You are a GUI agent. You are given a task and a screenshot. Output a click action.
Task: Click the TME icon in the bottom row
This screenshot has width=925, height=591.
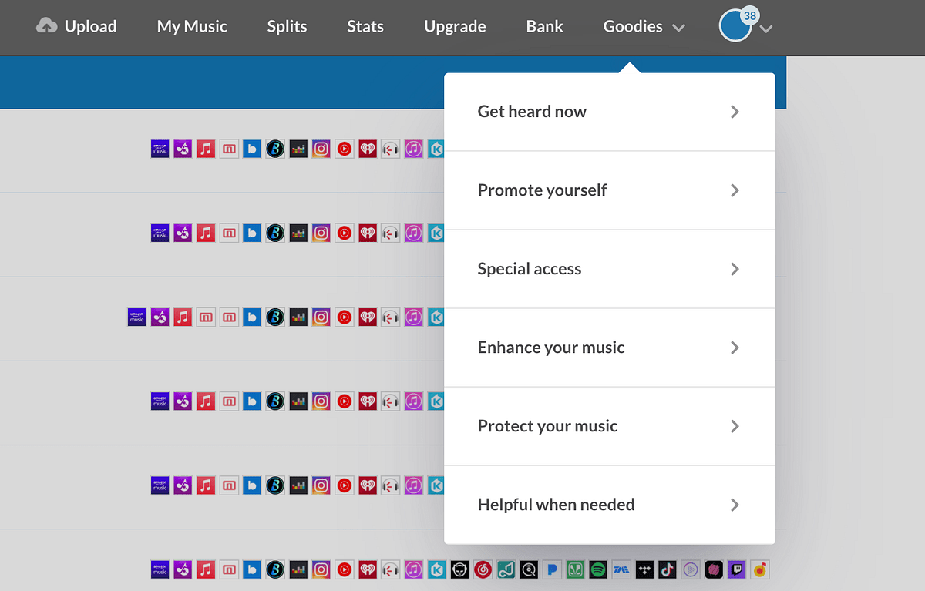point(621,570)
